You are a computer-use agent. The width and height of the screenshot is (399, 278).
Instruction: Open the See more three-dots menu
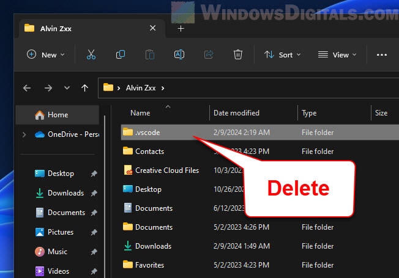[382, 55]
